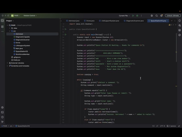Close the SpaceStationOS.java tab
The width and height of the screenshot is (182, 137).
point(167,21)
